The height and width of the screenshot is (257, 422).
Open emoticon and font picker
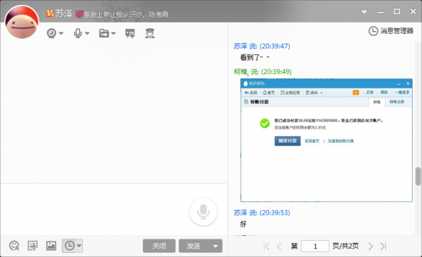pos(14,246)
